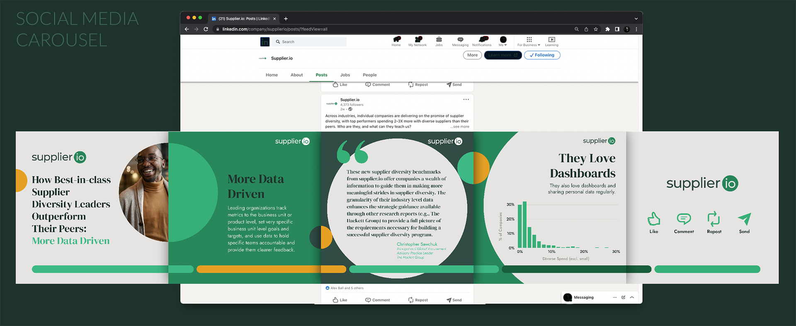This screenshot has height=326, width=796.
Task: Click the Messaging overlay profile avatar
Action: click(568, 297)
